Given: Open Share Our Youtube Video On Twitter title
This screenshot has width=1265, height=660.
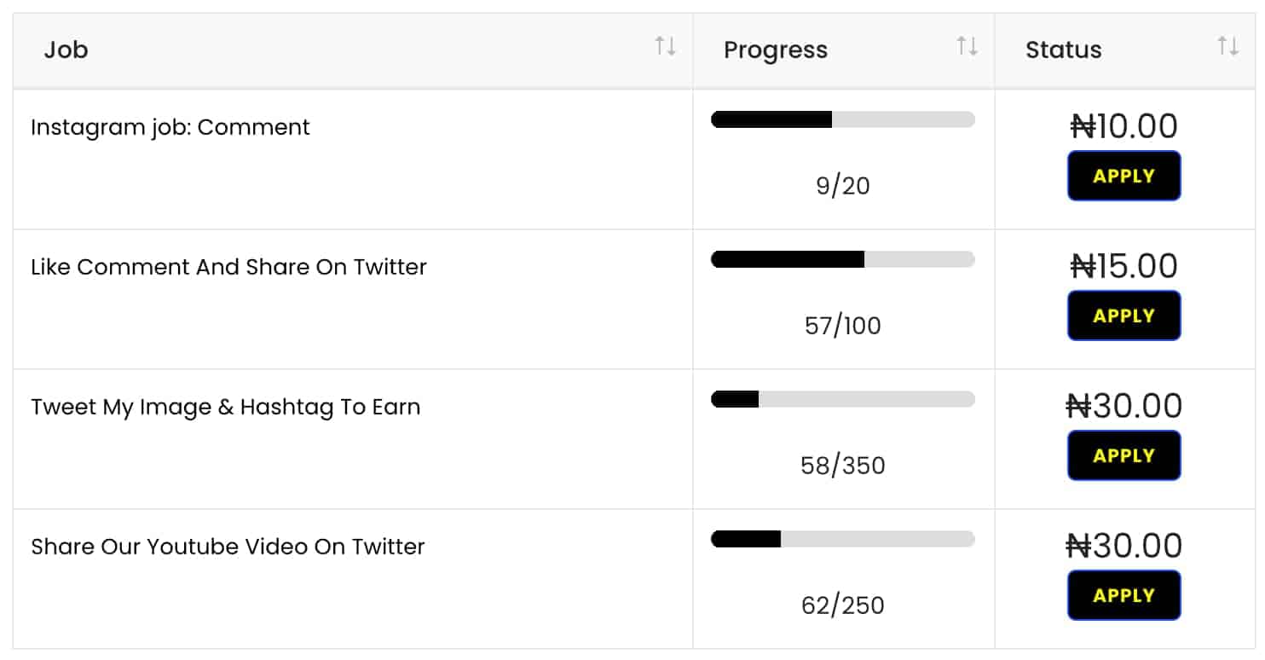Looking at the screenshot, I should point(228,547).
